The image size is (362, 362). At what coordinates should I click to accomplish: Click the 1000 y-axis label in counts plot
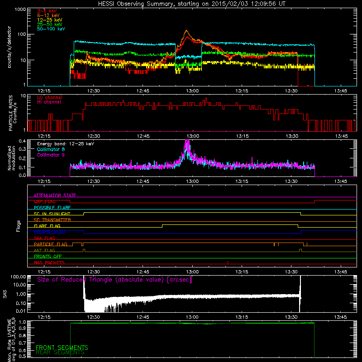point(20,10)
